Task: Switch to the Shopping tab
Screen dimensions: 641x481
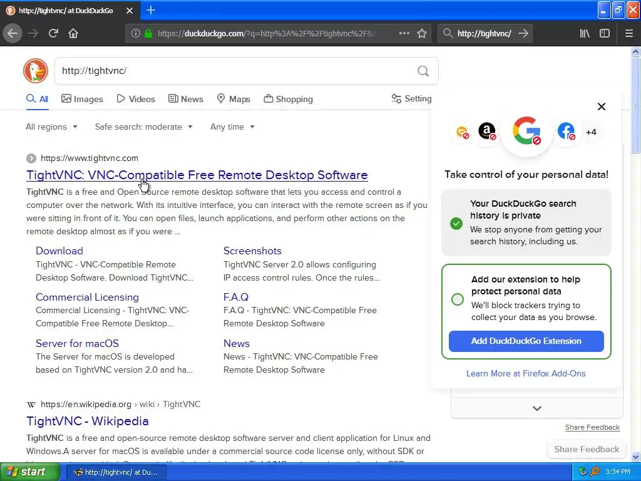Action: click(288, 99)
